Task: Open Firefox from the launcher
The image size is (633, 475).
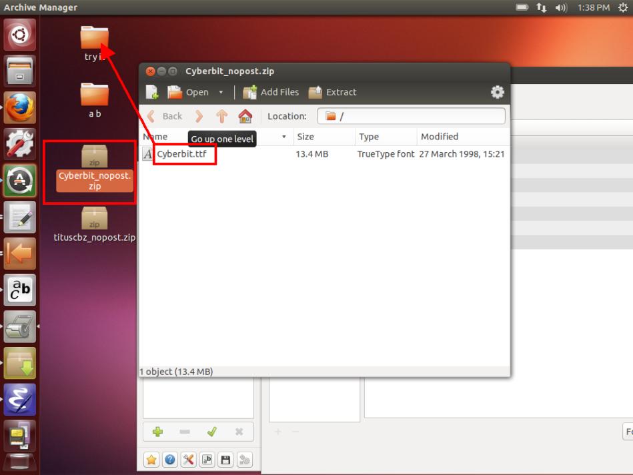Action: point(20,107)
